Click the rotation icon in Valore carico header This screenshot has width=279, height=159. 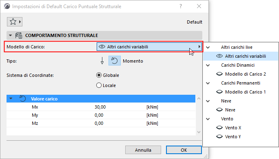point(22,98)
